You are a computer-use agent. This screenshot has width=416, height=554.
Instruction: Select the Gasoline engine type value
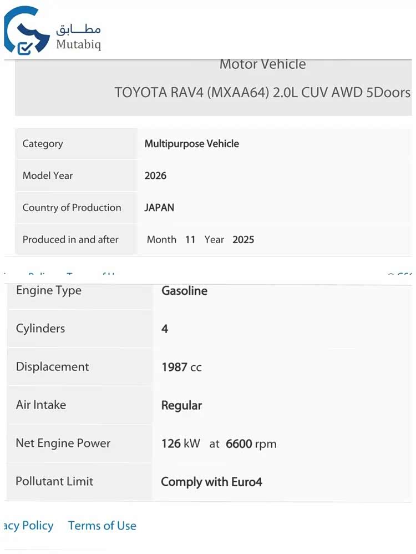[x=184, y=291]
